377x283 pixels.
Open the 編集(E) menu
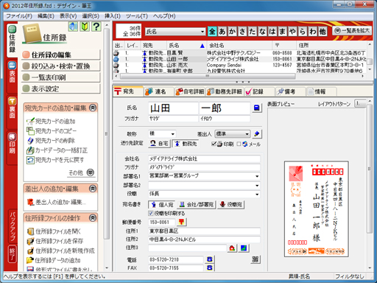46,16
